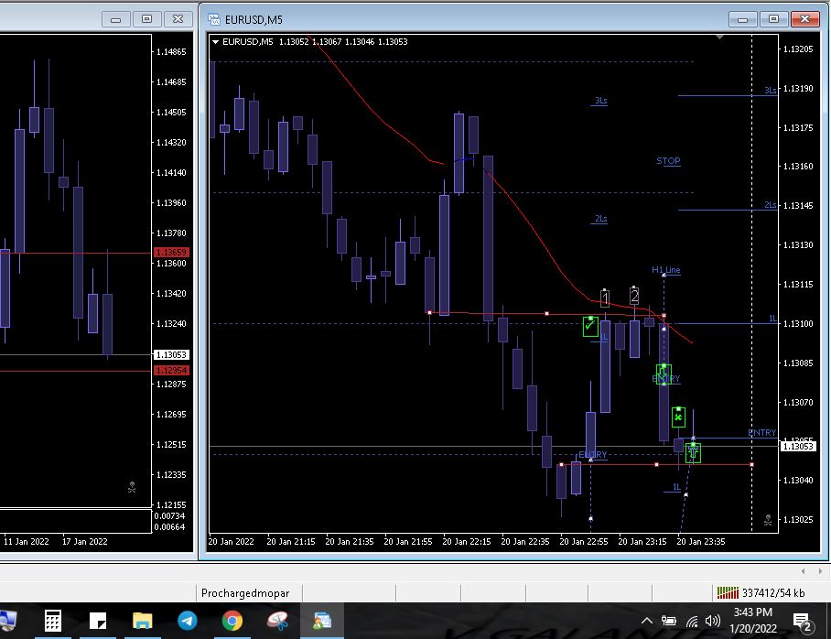Minimize the left chart window
This screenshot has width=831, height=639.
tap(115, 19)
